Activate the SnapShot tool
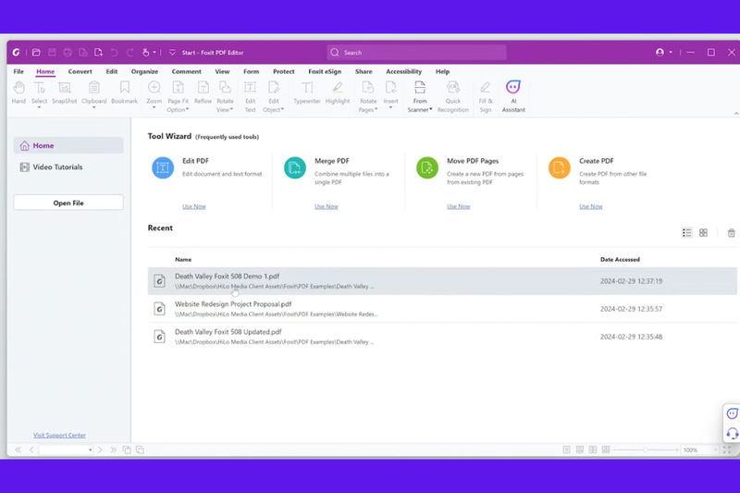The width and height of the screenshot is (740, 493). 64,92
